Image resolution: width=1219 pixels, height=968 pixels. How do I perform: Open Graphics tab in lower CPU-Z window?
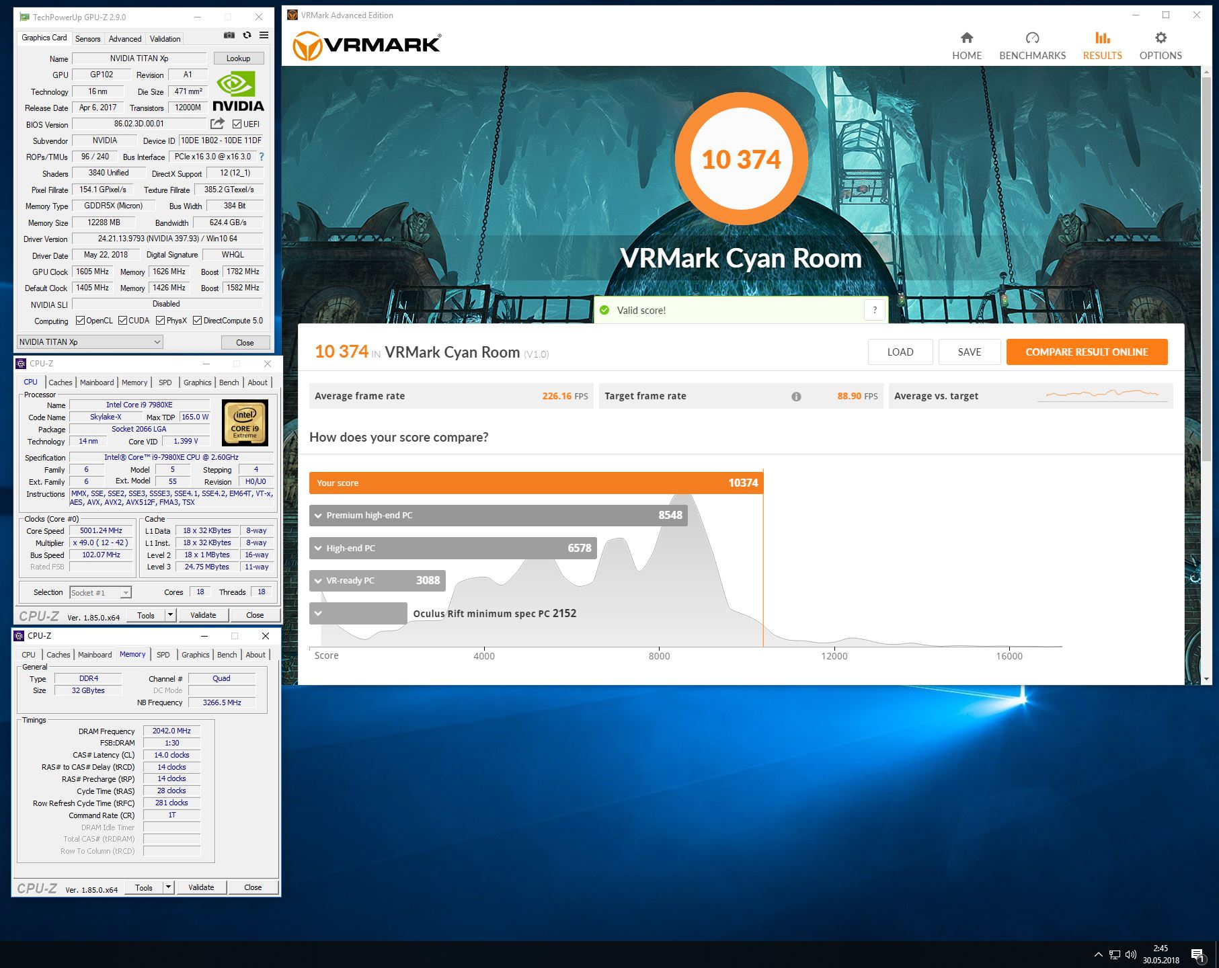point(196,655)
